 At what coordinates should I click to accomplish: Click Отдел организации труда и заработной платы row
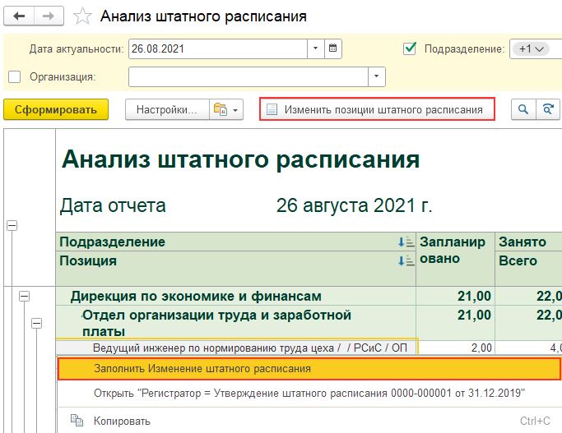pyautogui.click(x=236, y=323)
